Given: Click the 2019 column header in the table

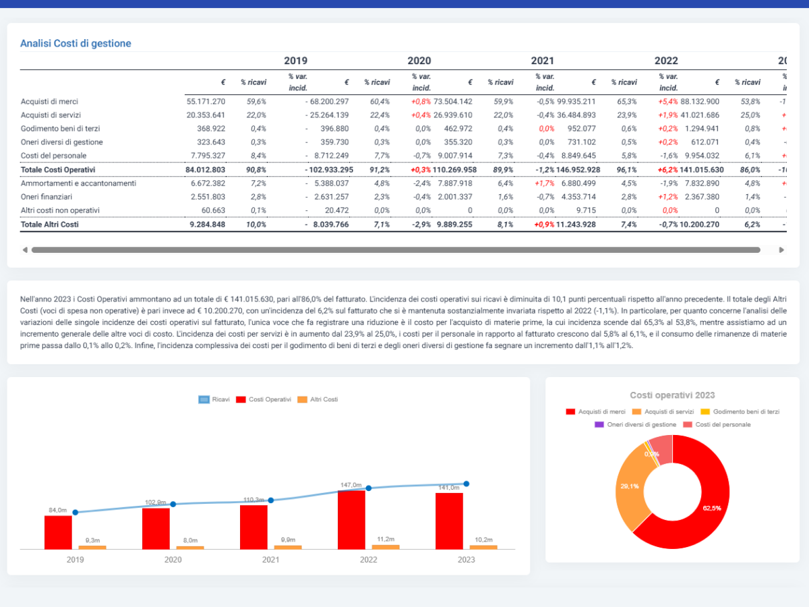Looking at the screenshot, I should point(295,61).
